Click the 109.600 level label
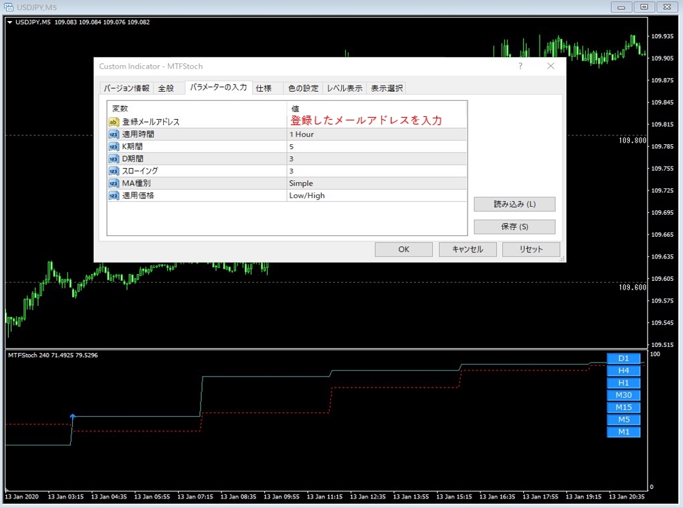 point(633,287)
